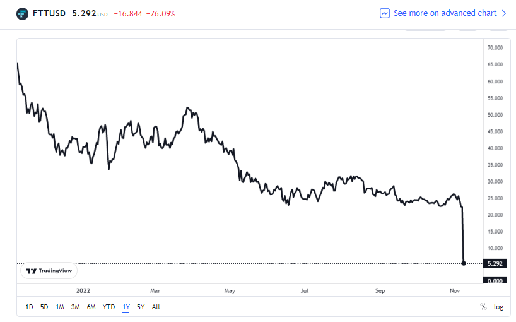Show All time range data

coord(156,307)
